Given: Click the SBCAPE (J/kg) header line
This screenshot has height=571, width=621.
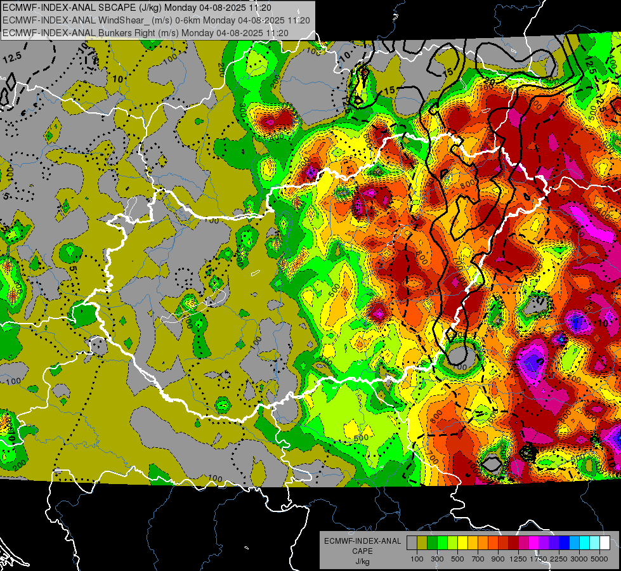Looking at the screenshot, I should [137, 8].
